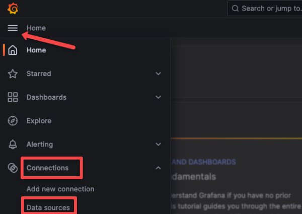Toggle the hamburger menu icon

click(x=13, y=28)
